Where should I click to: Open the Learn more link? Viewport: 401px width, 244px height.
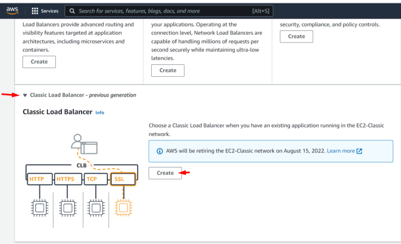click(x=341, y=151)
